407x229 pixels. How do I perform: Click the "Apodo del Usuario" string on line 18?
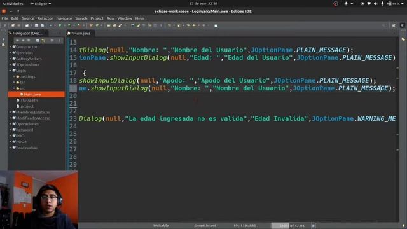click(233, 81)
